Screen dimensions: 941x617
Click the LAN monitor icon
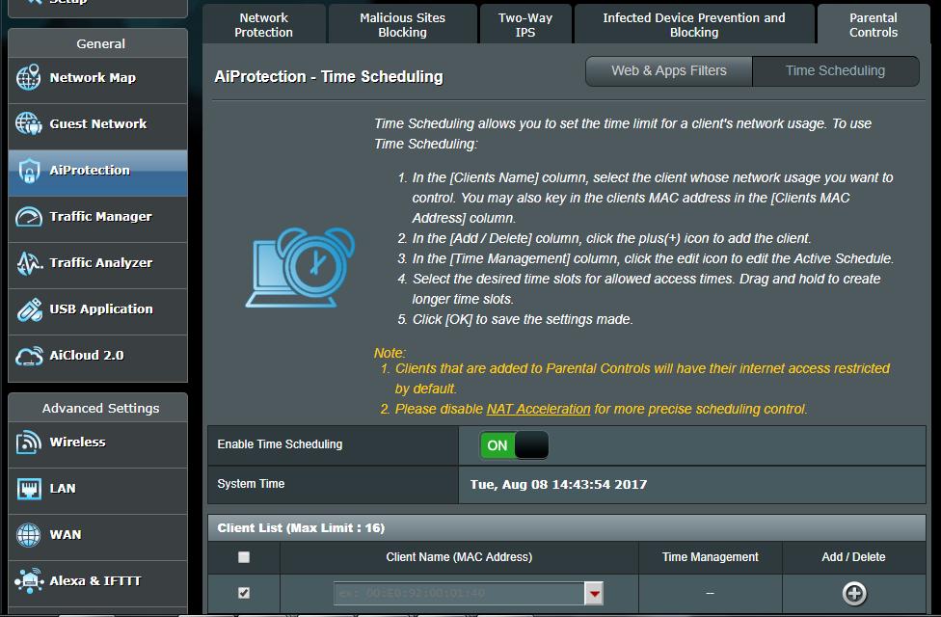[x=29, y=489]
